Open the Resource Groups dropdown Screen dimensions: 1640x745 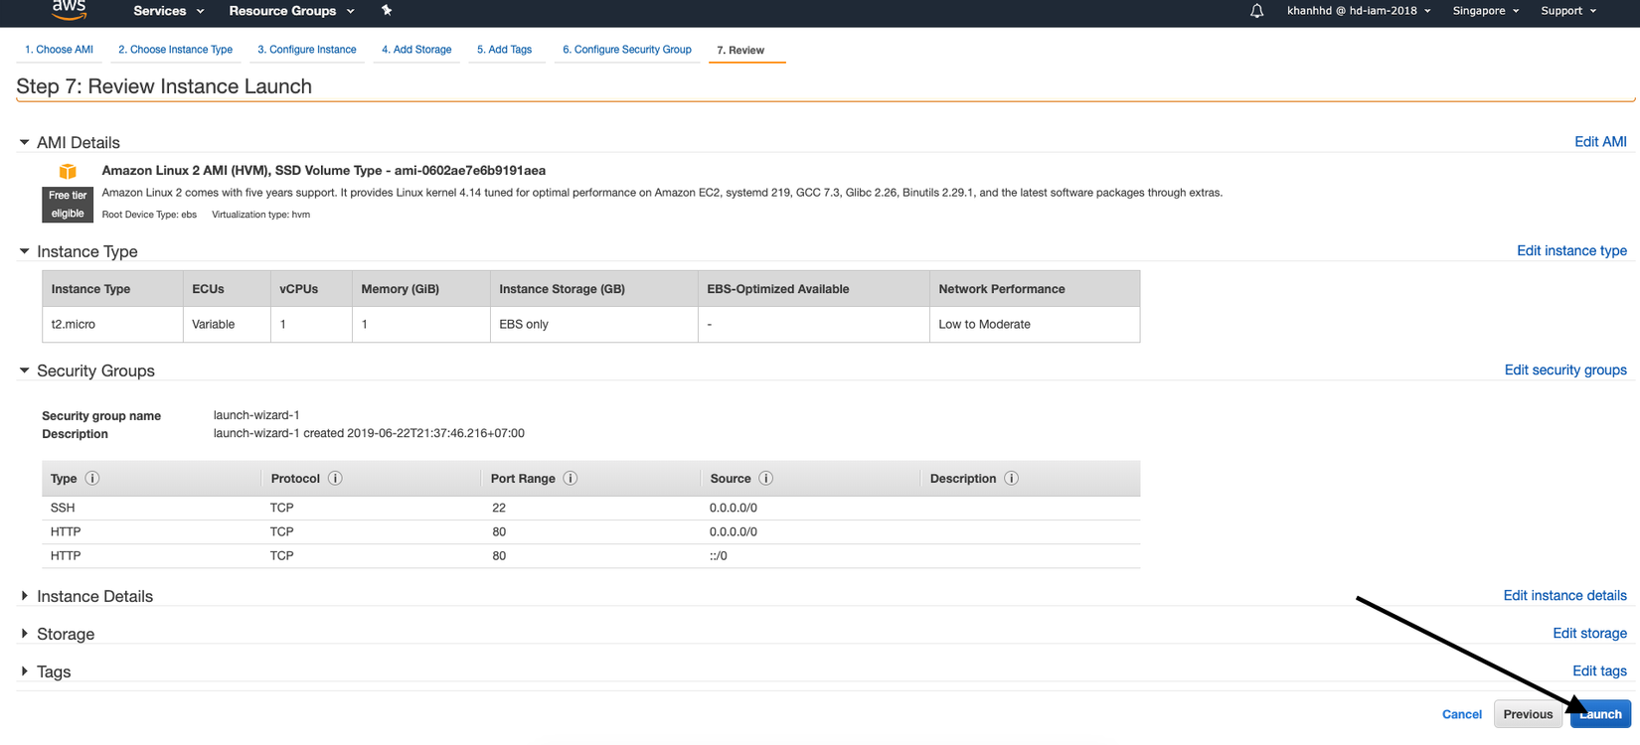[292, 11]
